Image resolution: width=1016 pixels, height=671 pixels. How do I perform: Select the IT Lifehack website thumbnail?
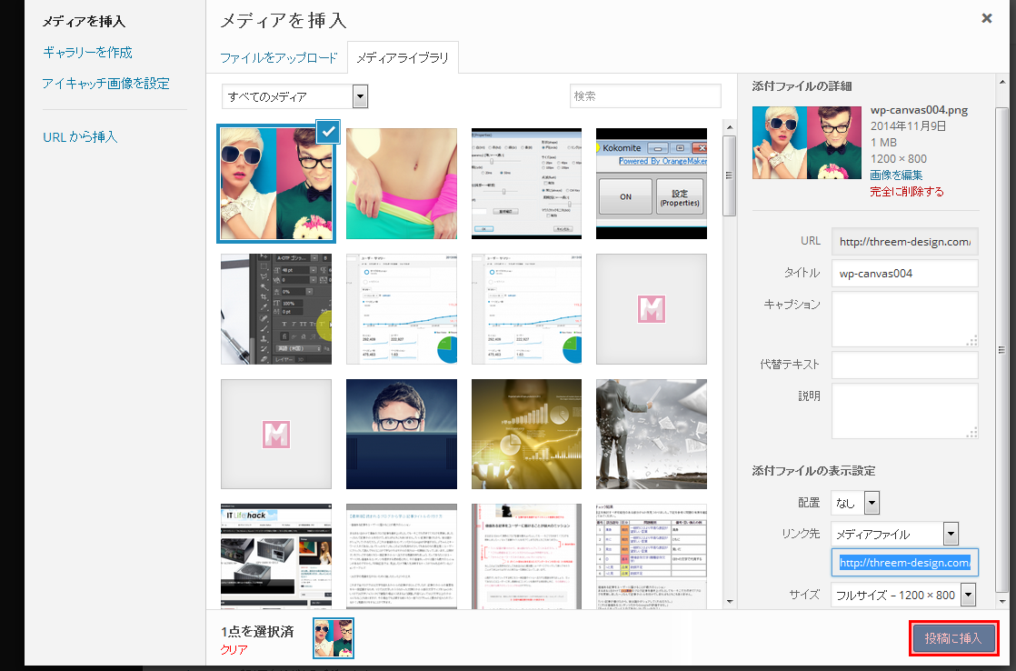[276, 556]
